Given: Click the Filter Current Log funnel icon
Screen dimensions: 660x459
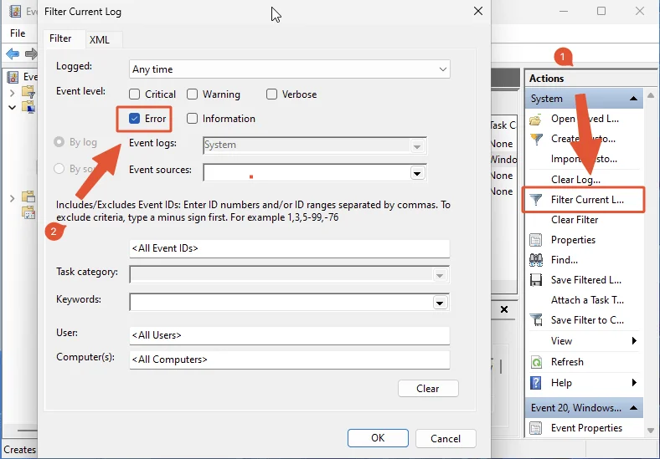Looking at the screenshot, I should [x=536, y=200].
